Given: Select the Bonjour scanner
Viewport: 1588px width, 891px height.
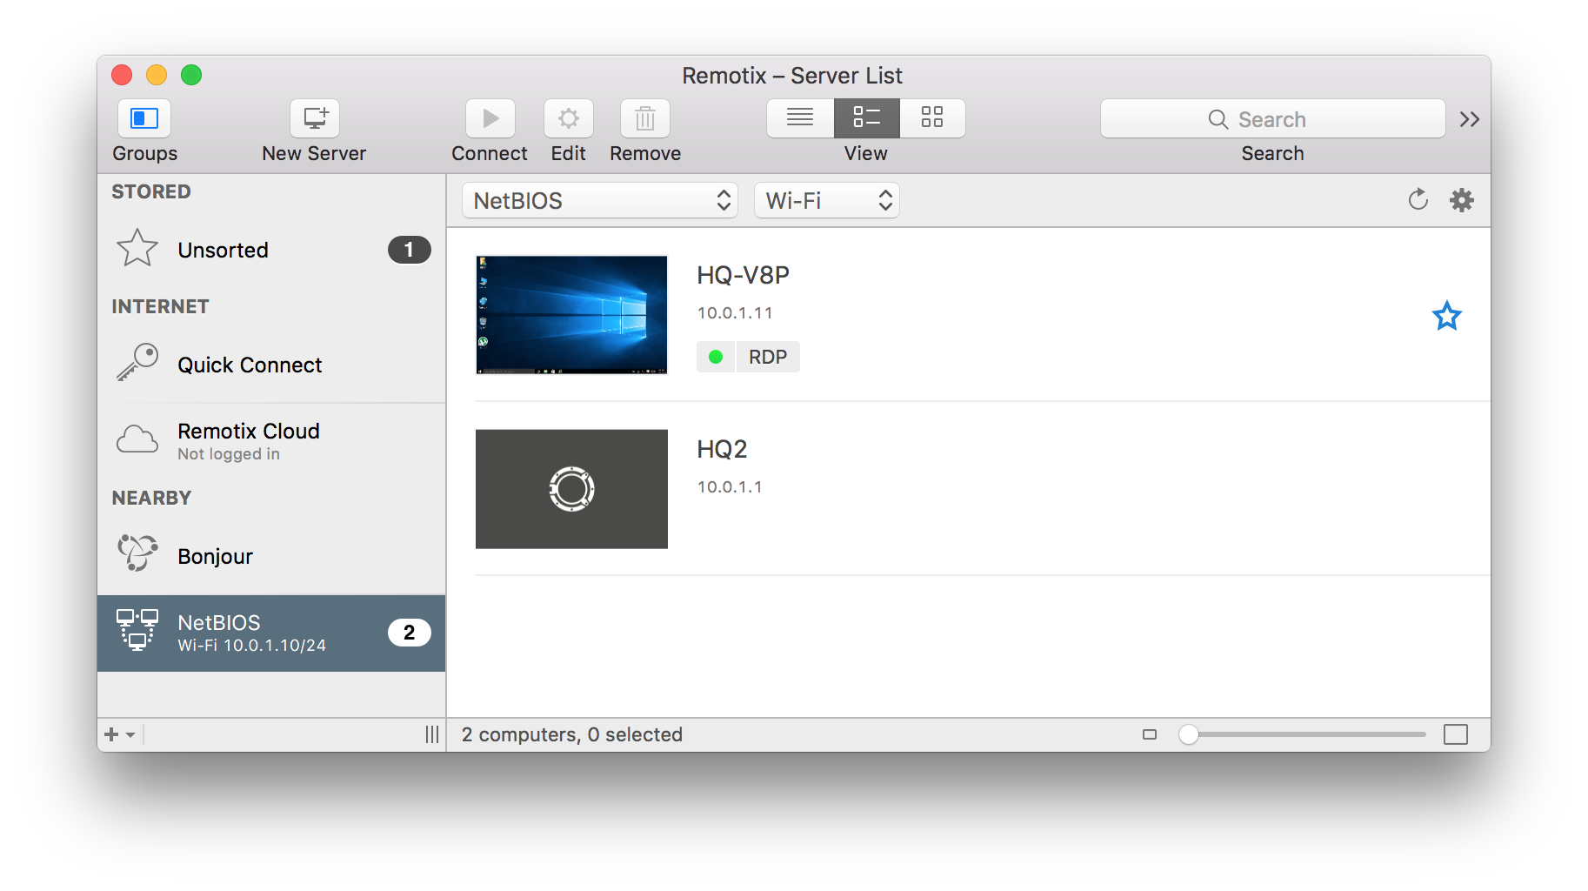Looking at the screenshot, I should (271, 556).
